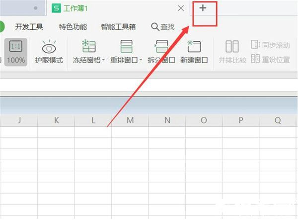Image resolution: width=298 pixels, height=220 pixels.
Task: Toggle synchronous scrolling (同步滚动)
Action: [x=270, y=45]
